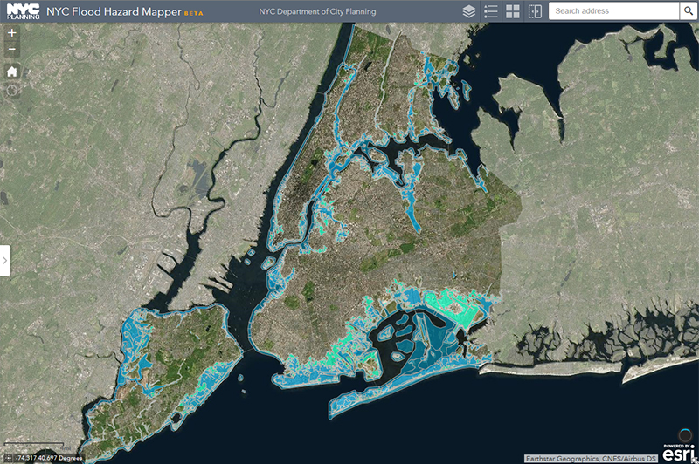The width and height of the screenshot is (699, 464).
Task: Open the Legend list icon
Action: 490,11
